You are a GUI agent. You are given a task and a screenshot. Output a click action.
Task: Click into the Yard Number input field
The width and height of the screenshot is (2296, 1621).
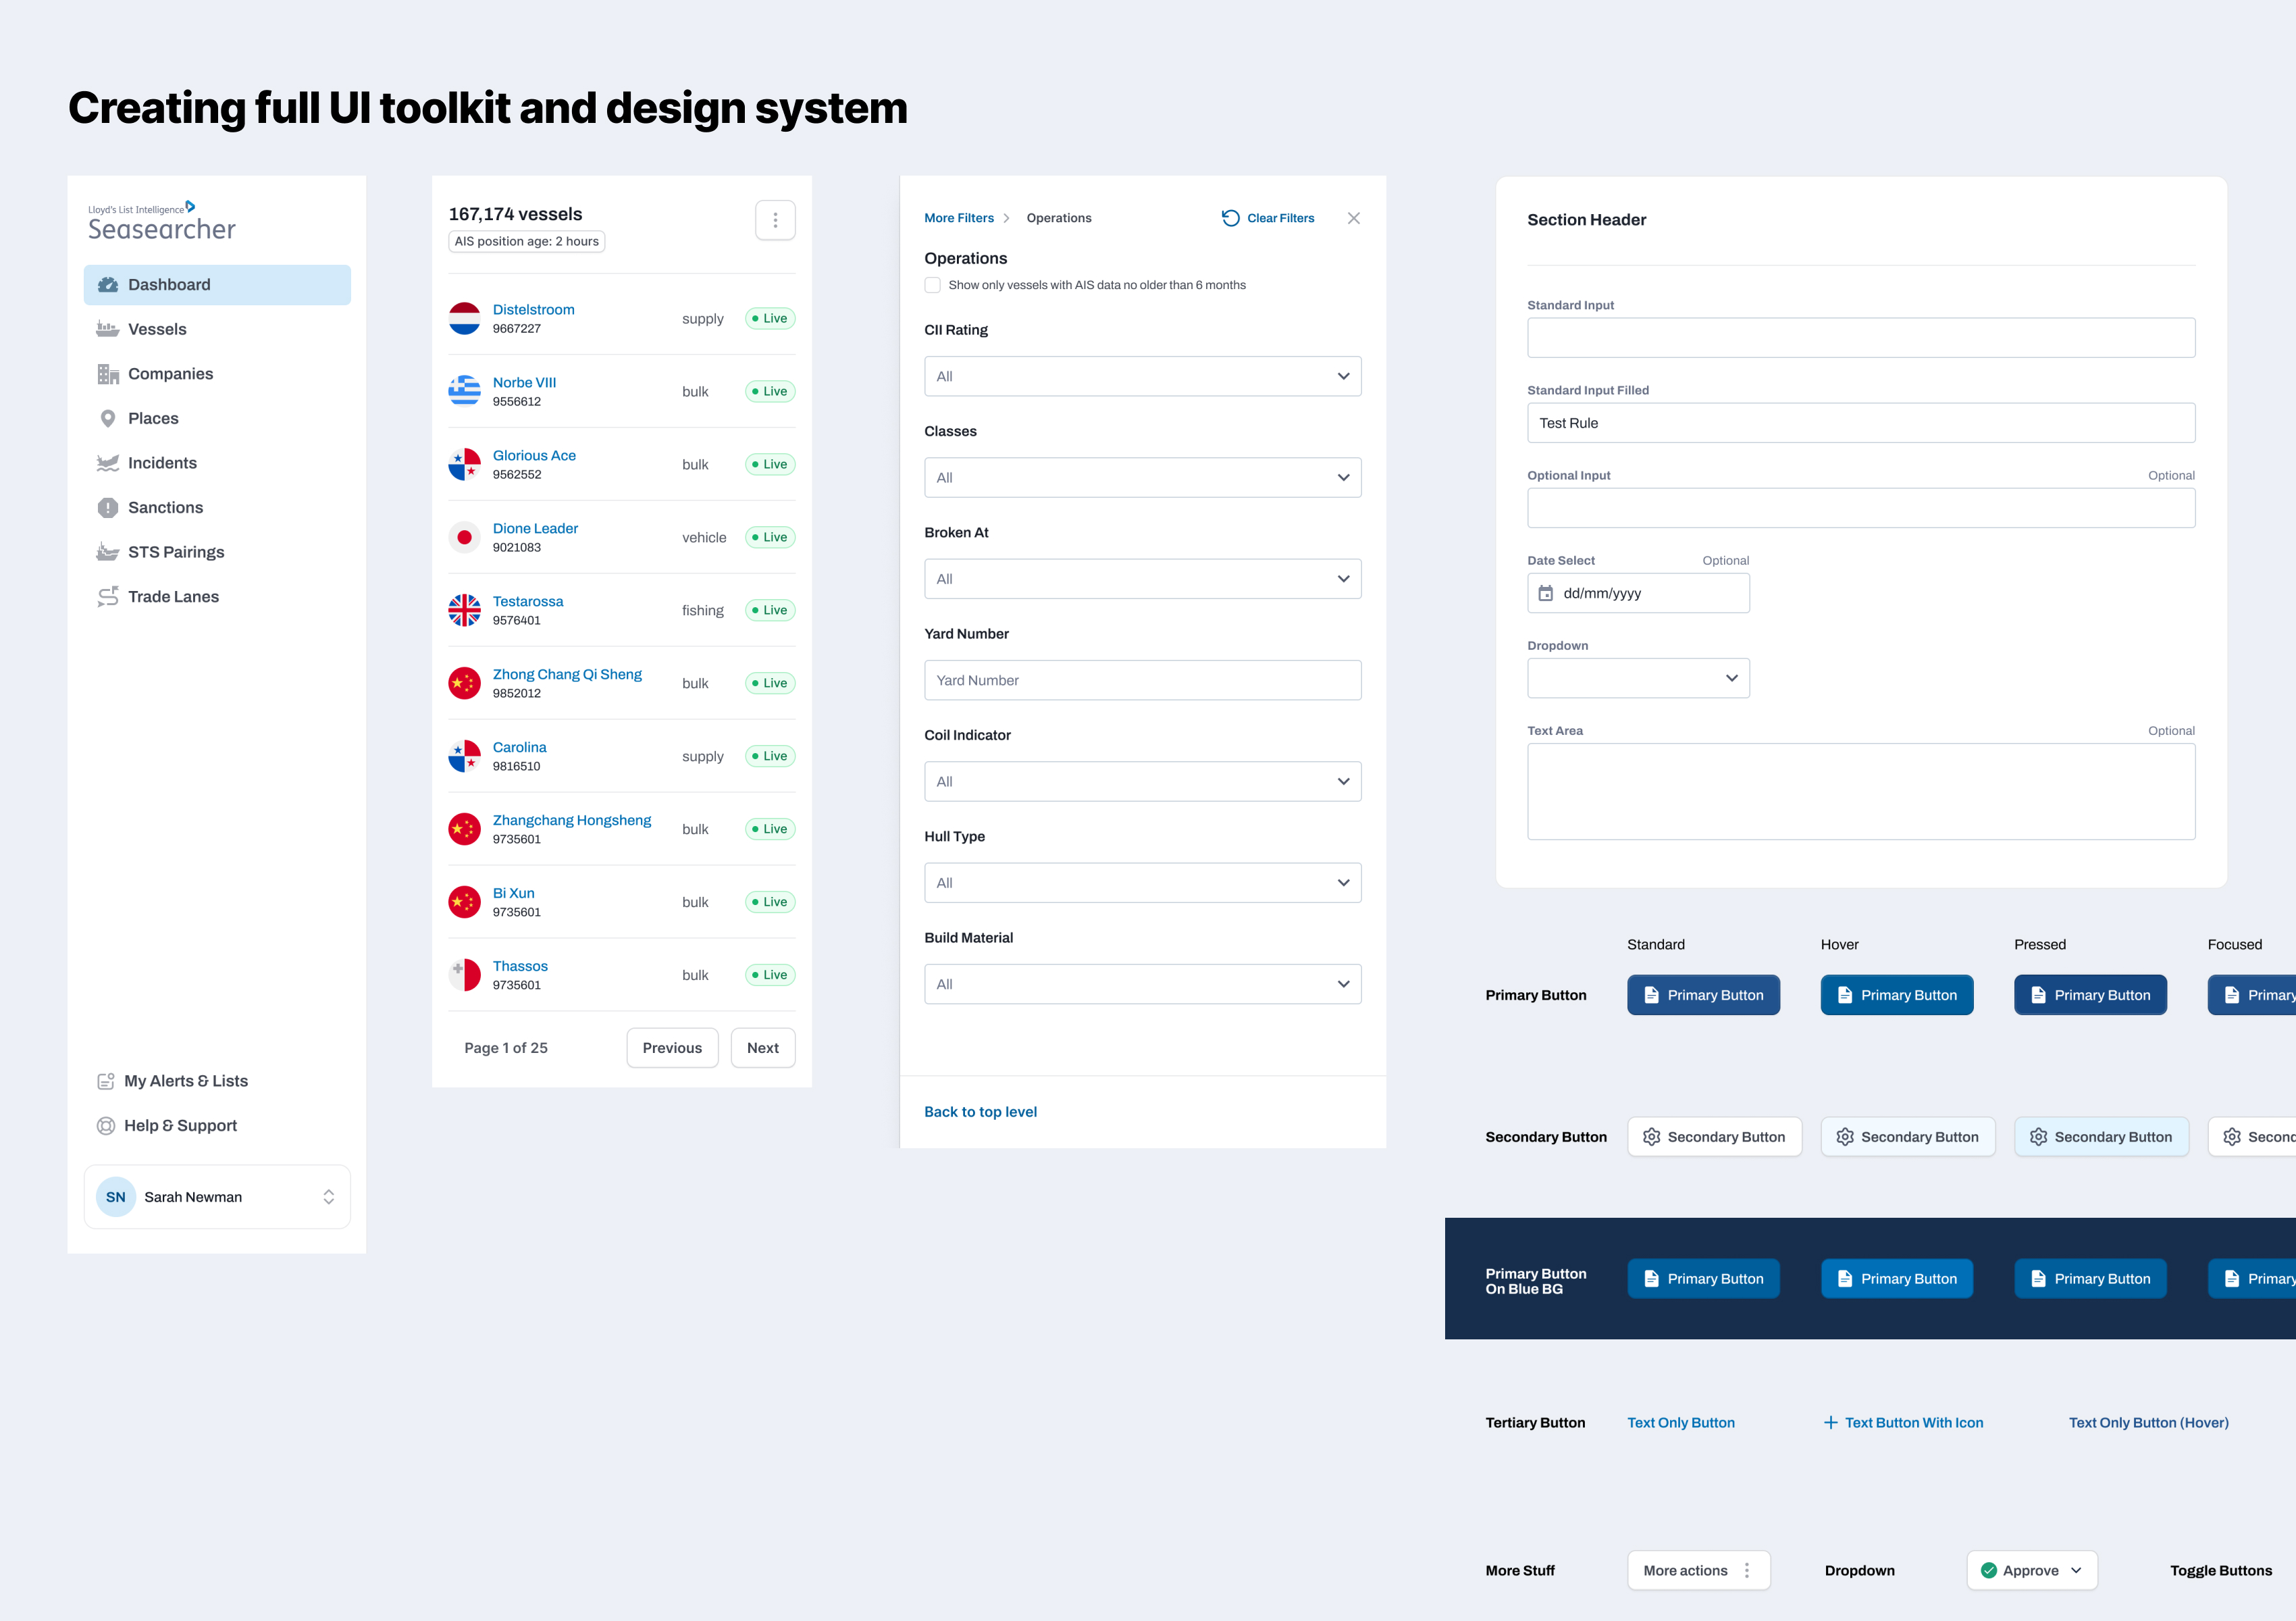[x=1142, y=680]
